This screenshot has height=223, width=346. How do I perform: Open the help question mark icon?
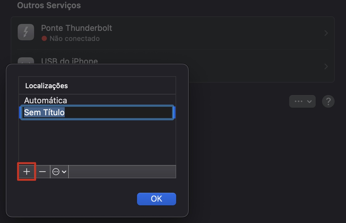point(328,101)
